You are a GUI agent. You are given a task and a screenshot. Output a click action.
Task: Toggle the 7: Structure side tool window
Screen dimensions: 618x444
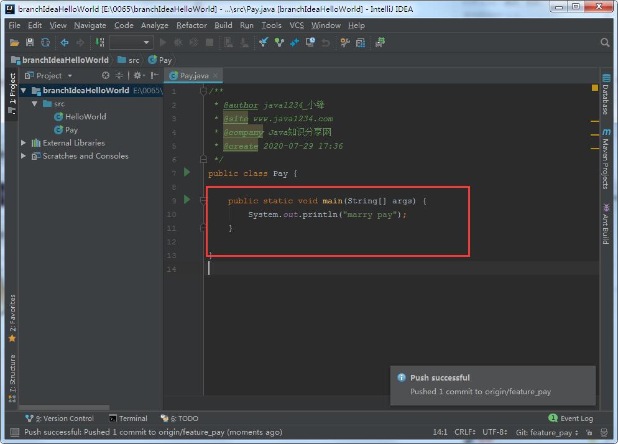coord(12,378)
